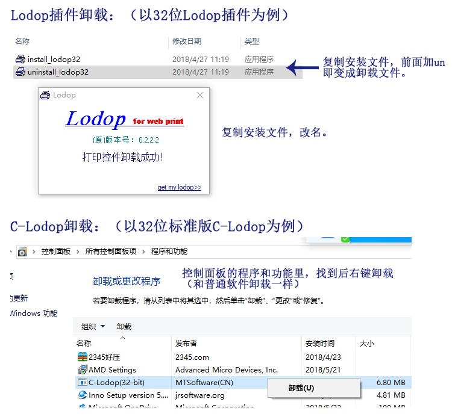The image size is (452, 417).
Task: Select the install_lodop32 file name
Action: (x=54, y=60)
